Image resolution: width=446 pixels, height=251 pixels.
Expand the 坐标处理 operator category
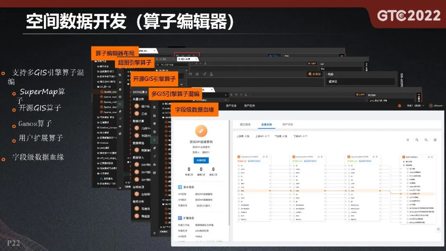click(138, 187)
